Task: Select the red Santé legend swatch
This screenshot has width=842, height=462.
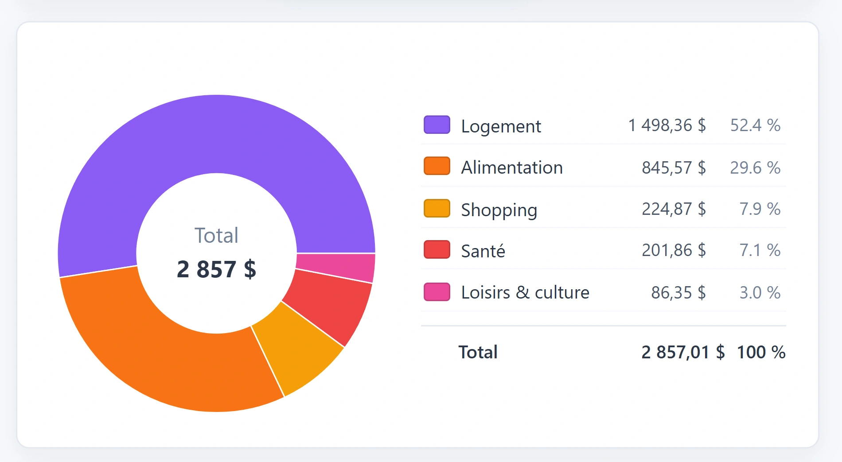Action: (437, 250)
